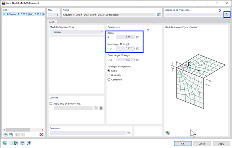Image resolution: width=232 pixels, height=148 pixels.
Task: Open the fx formula script icon
Action: click(x=29, y=143)
